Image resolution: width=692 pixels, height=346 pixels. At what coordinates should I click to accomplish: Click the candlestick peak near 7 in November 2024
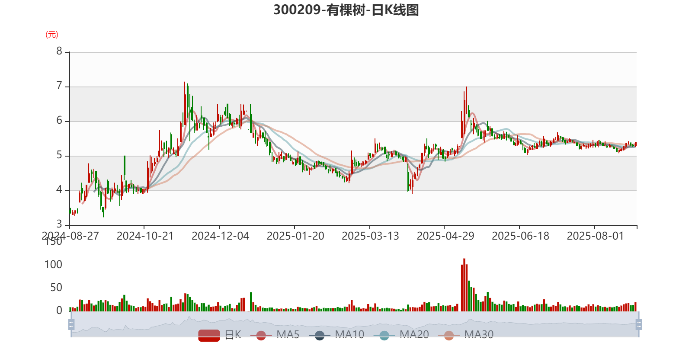click(x=185, y=104)
